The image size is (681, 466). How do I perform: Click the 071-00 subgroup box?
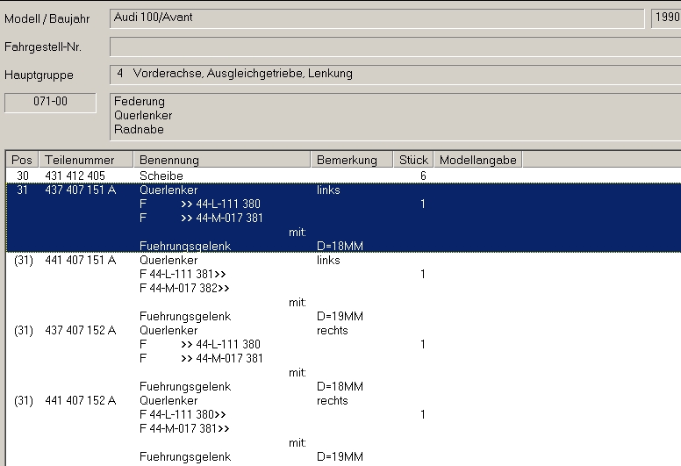(50, 103)
